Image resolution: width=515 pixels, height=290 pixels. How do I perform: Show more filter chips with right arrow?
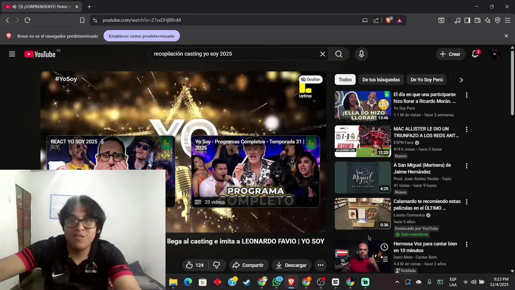point(461,80)
